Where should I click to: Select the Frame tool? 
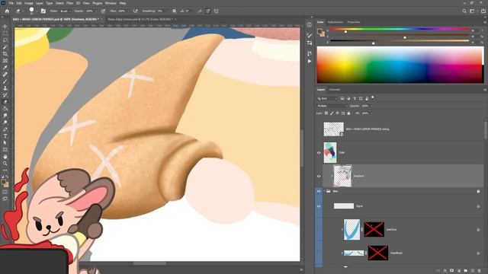pos(5,61)
